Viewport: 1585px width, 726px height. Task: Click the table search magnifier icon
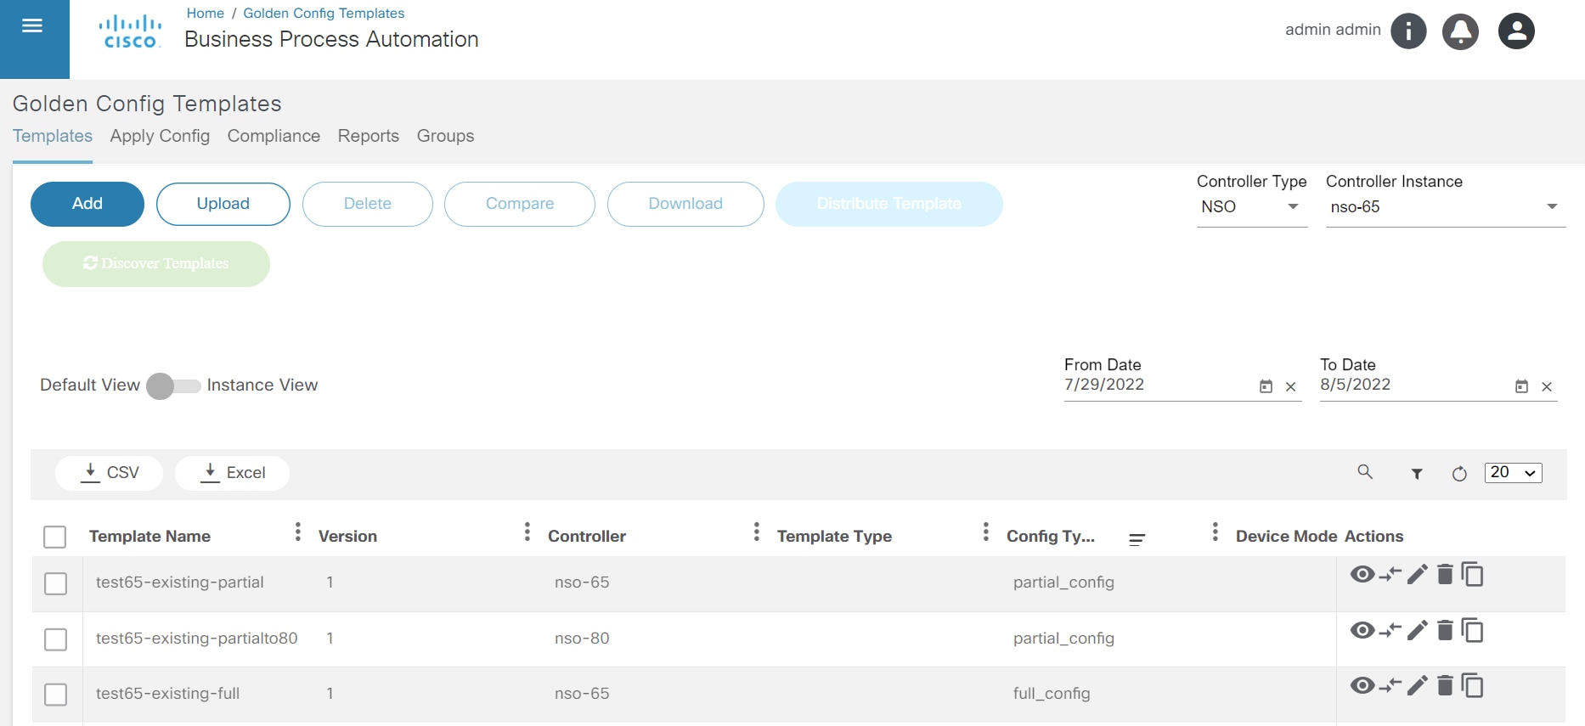click(1365, 472)
